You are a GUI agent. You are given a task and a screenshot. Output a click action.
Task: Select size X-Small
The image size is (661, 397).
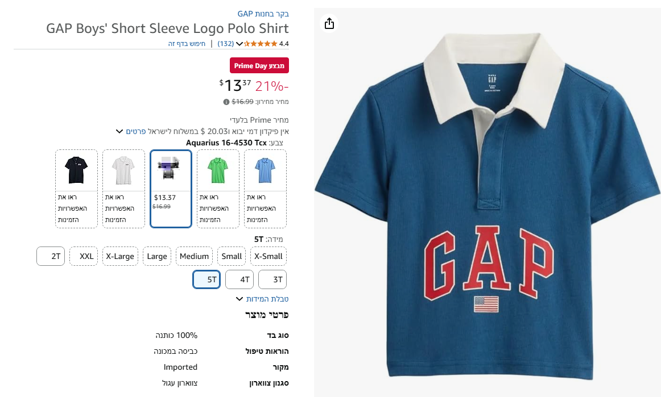click(x=268, y=256)
